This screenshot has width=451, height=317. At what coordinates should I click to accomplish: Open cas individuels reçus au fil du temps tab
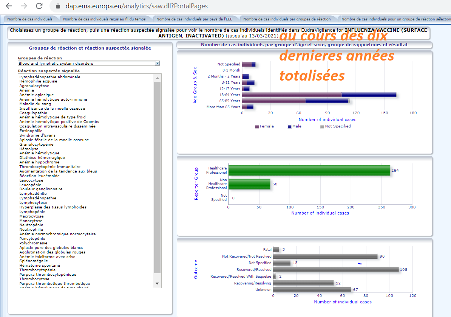click(x=104, y=19)
